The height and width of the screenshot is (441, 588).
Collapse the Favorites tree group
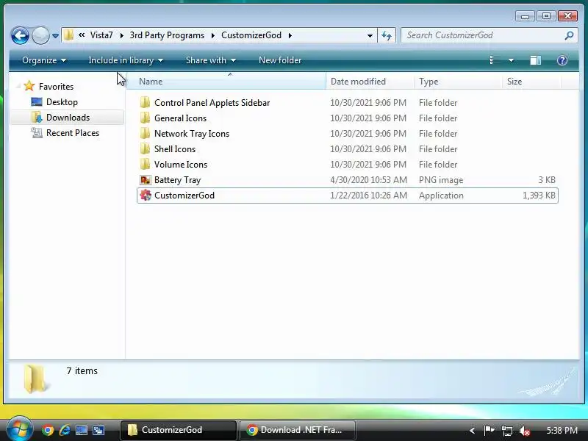[18, 87]
